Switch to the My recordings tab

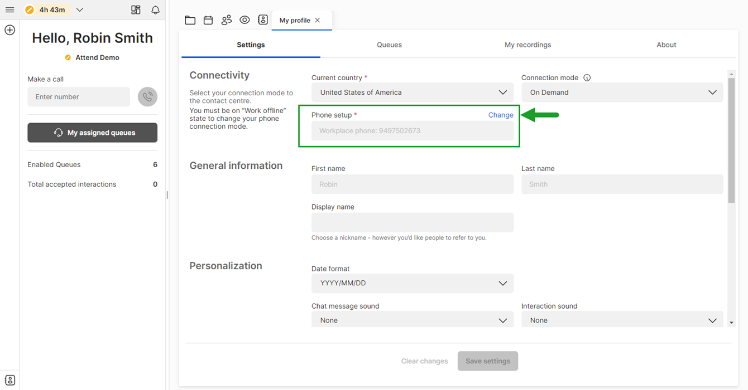[528, 45]
